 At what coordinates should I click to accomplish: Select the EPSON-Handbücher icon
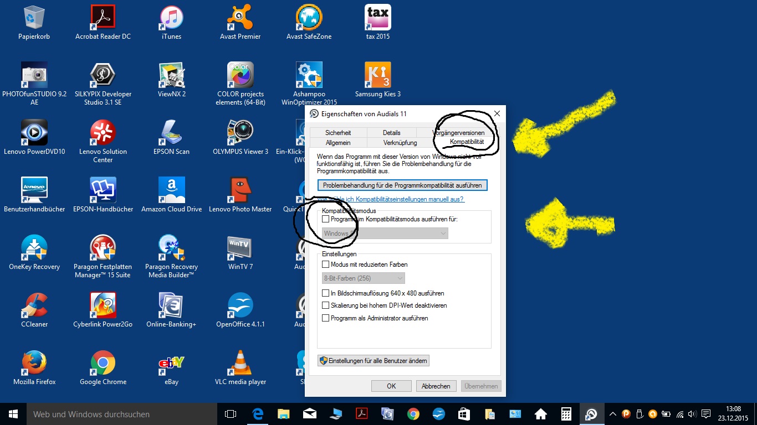pos(103,195)
